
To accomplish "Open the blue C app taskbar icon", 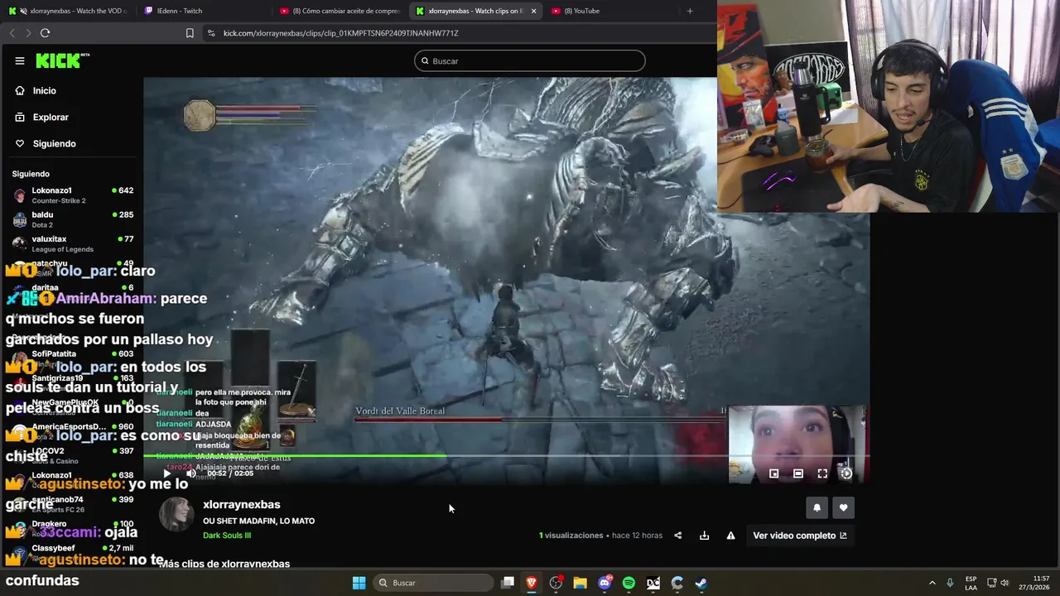I will [677, 583].
